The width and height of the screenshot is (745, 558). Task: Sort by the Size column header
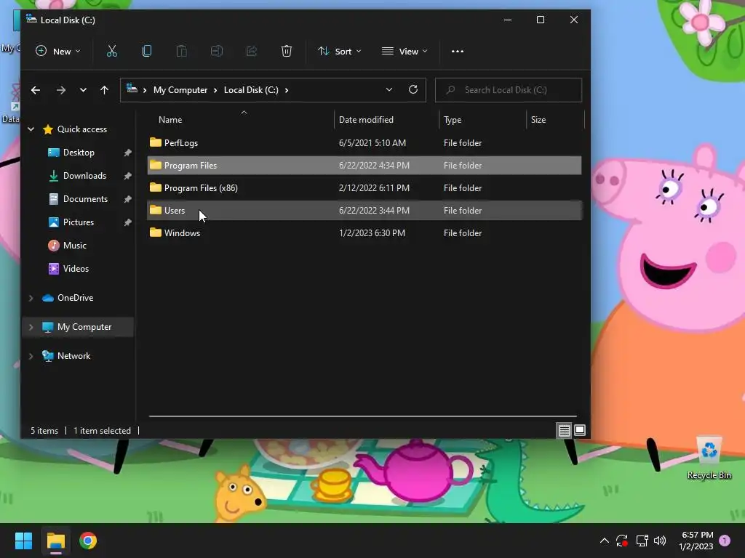(538, 120)
